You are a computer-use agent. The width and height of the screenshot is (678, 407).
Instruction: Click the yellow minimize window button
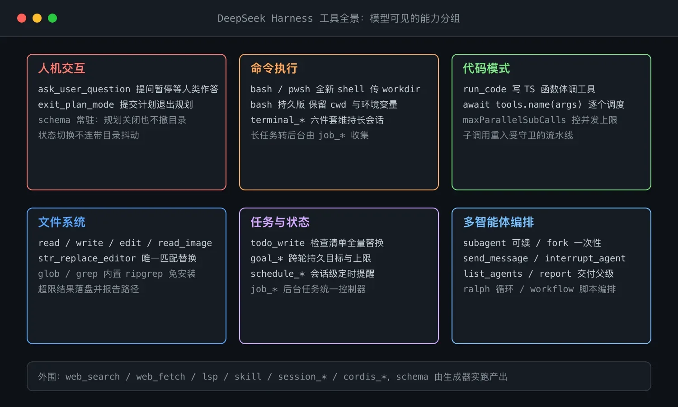coord(37,18)
